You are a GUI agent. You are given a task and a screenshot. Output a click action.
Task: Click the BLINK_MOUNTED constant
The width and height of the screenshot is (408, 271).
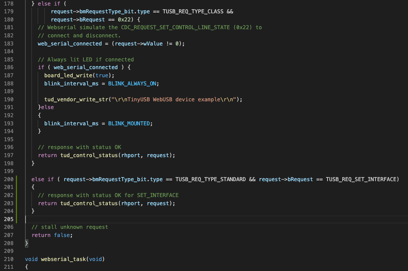[x=129, y=123]
